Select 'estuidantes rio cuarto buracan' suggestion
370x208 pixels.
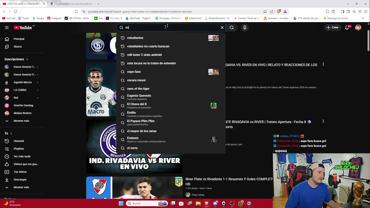(x=171, y=46)
